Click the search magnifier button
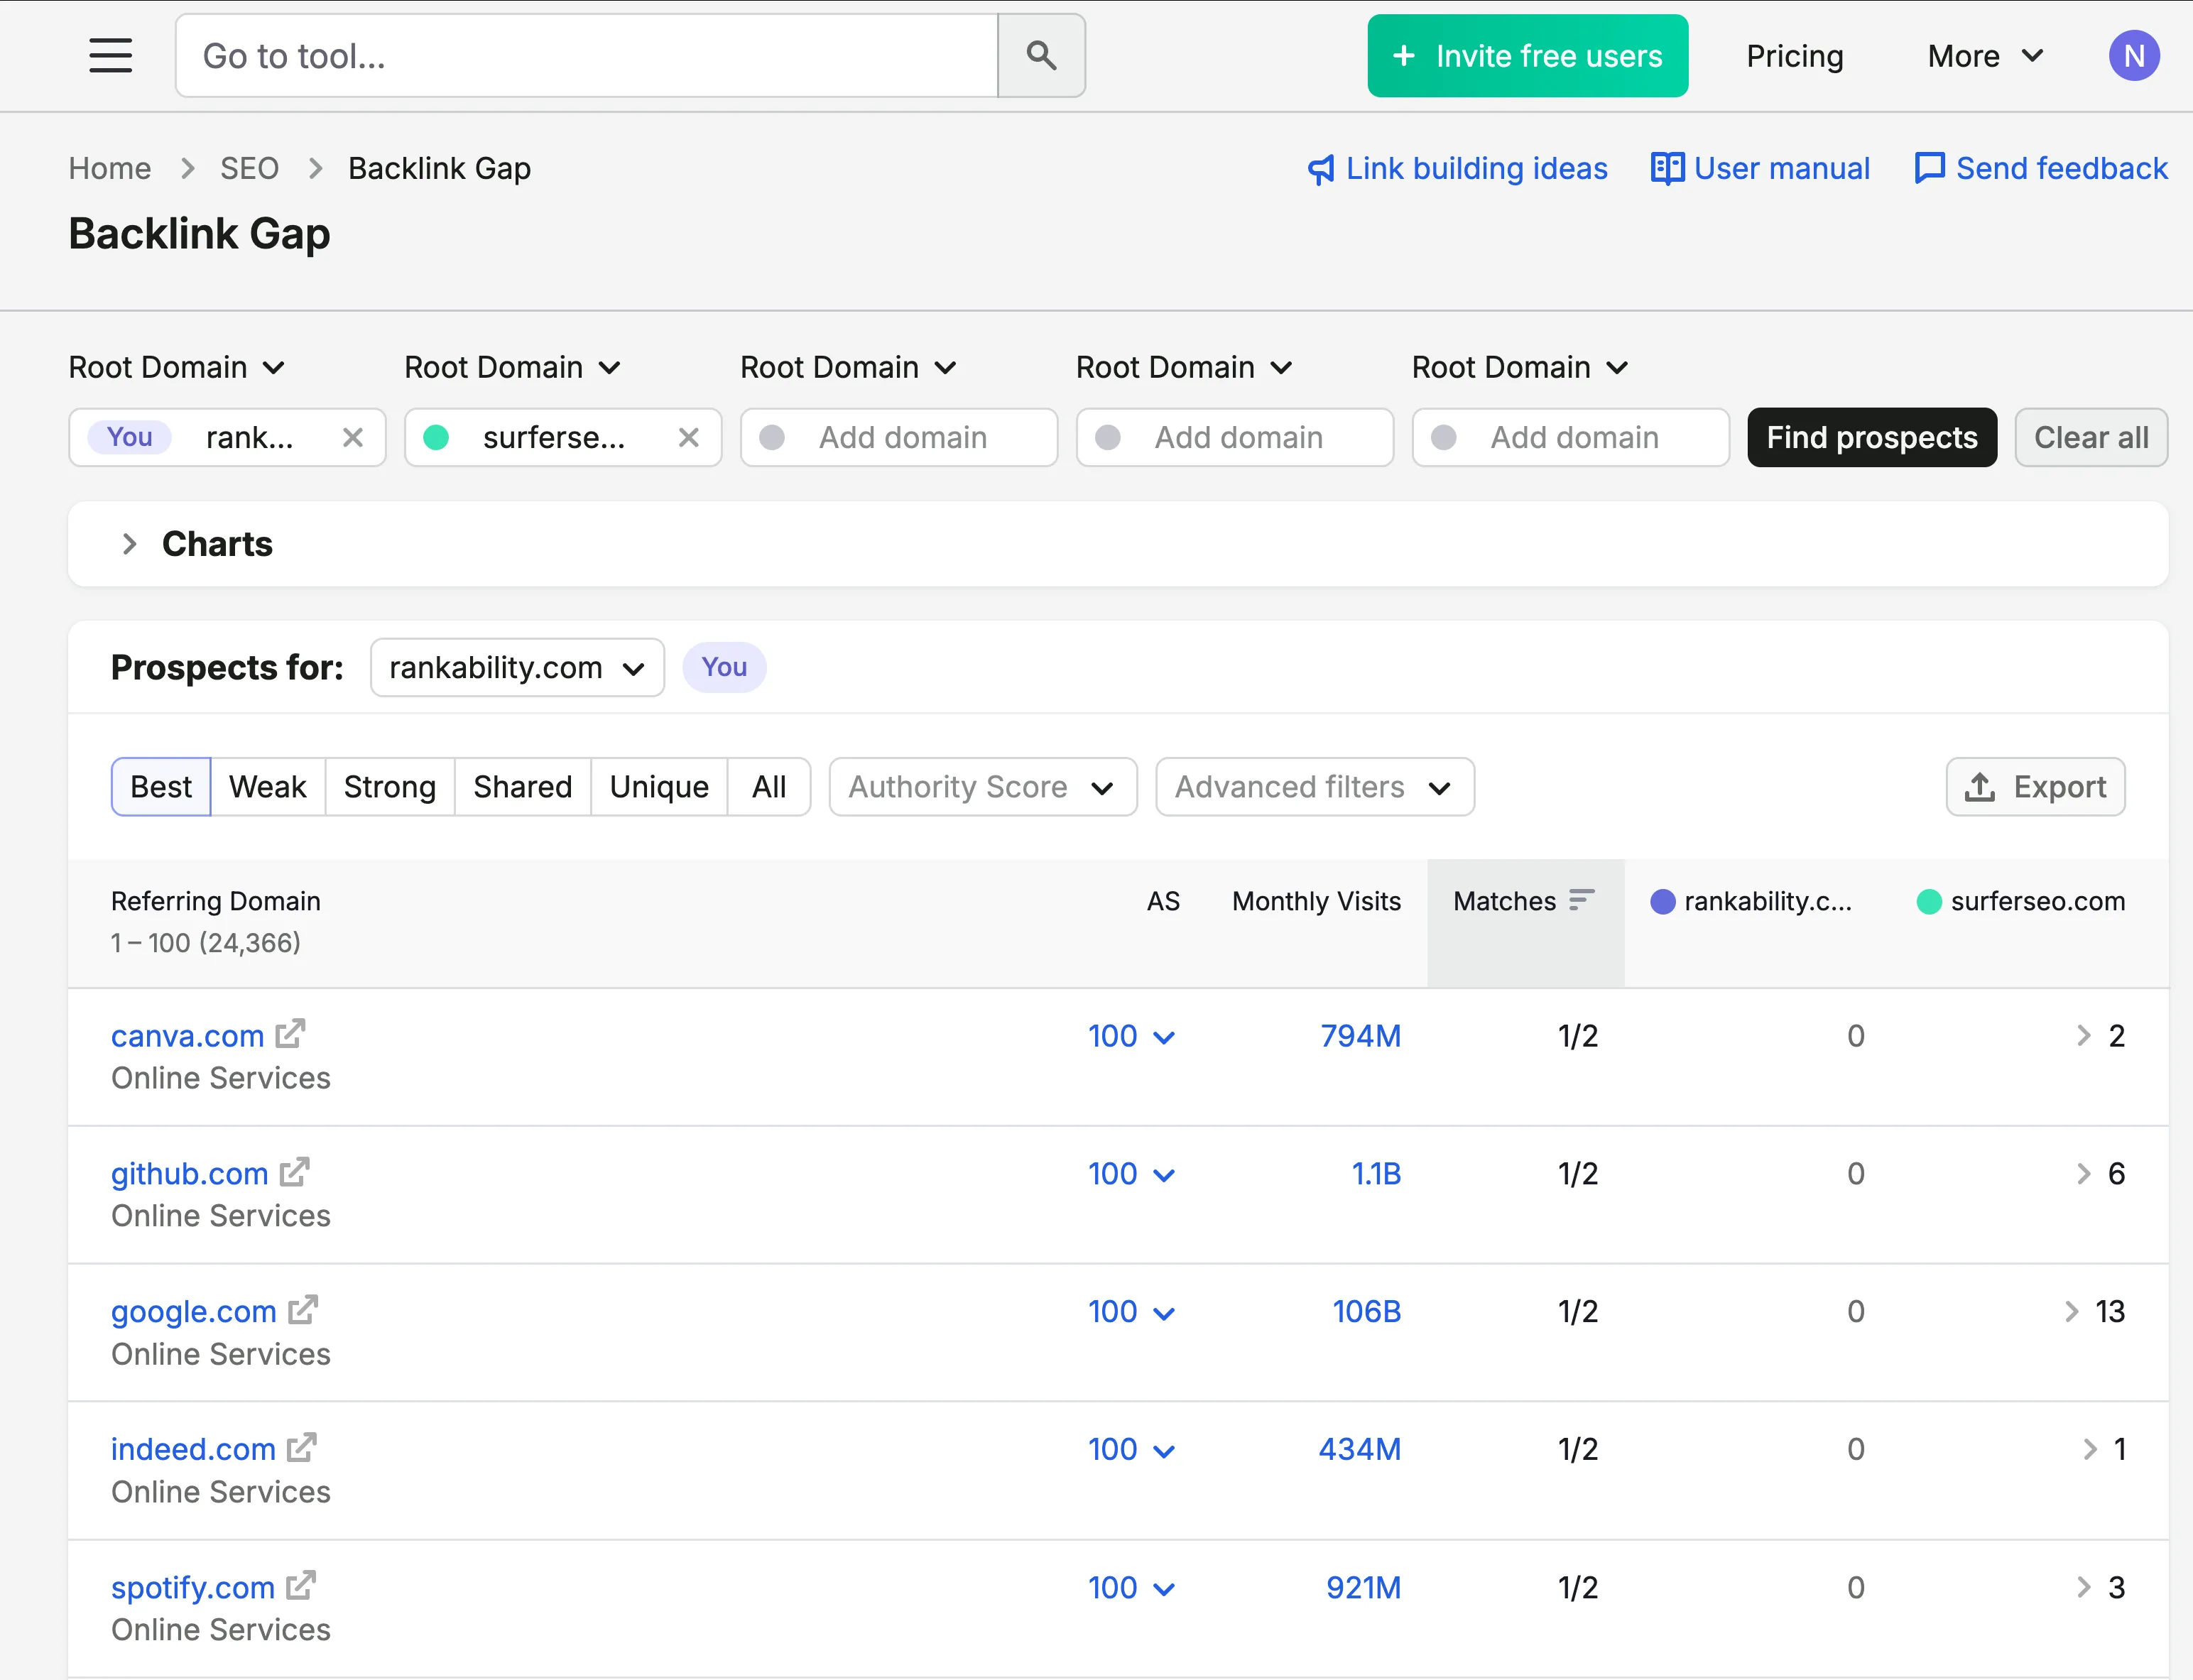This screenshot has width=2193, height=1680. [1041, 56]
